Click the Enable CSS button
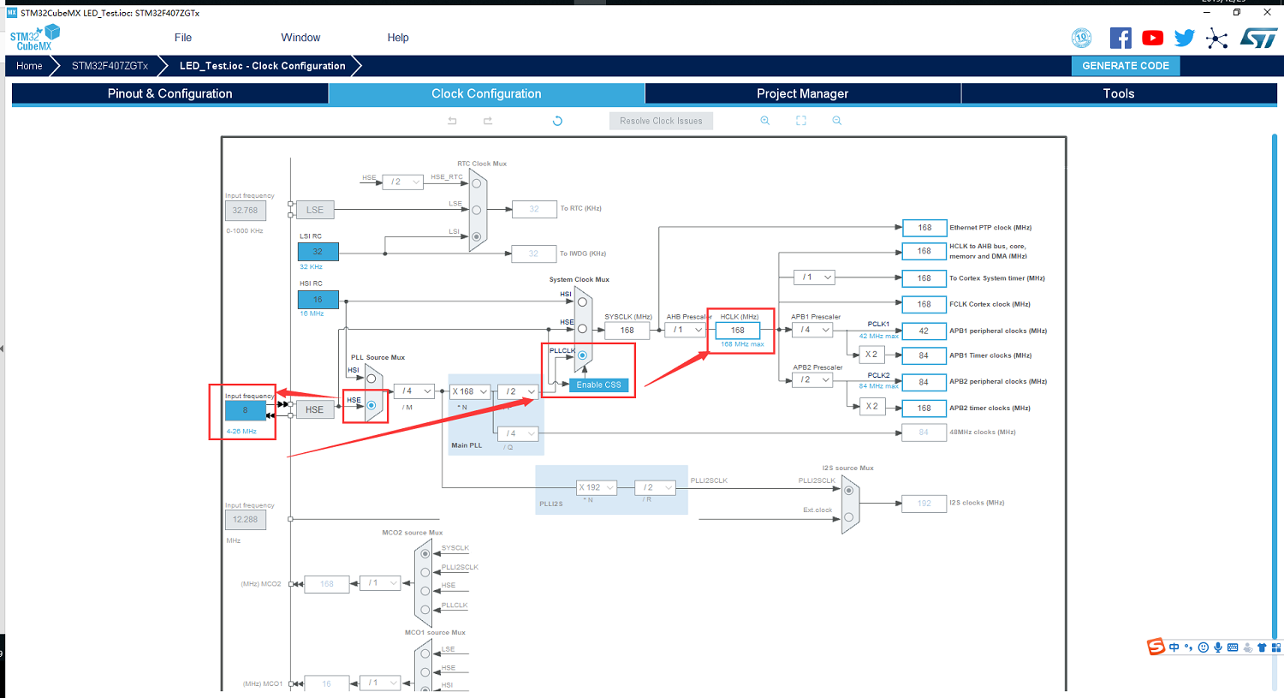 click(598, 385)
